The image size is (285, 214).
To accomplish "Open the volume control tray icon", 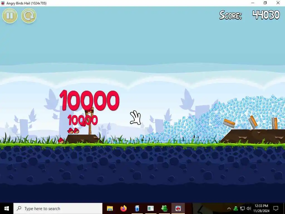I will tap(249, 208).
